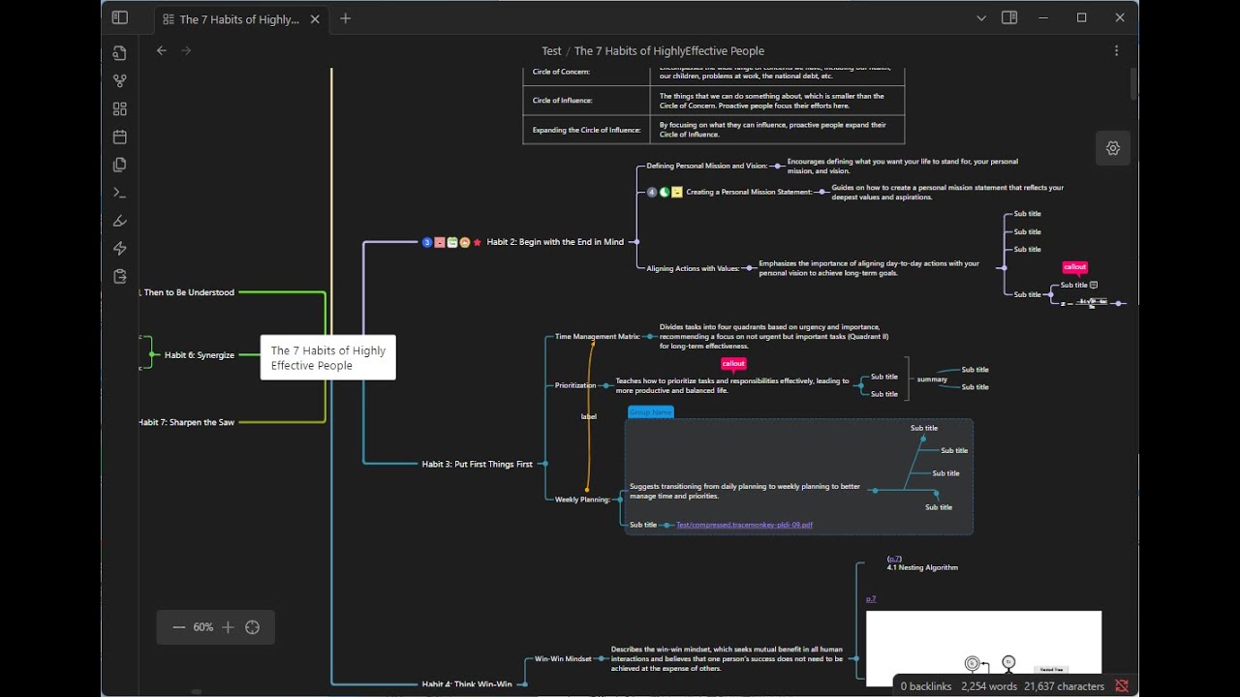Navigate back with the left arrow

162,50
